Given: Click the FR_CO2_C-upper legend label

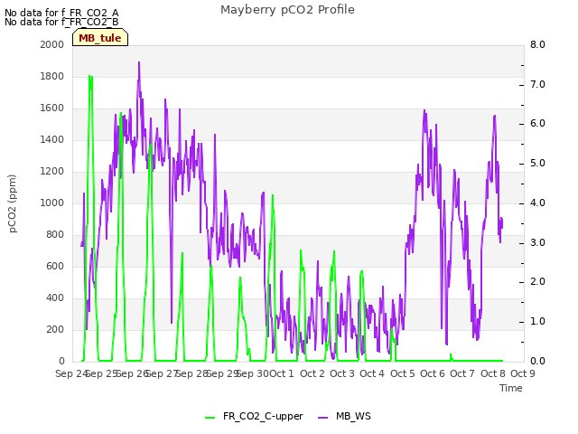Looking at the screenshot, I should click(263, 416).
